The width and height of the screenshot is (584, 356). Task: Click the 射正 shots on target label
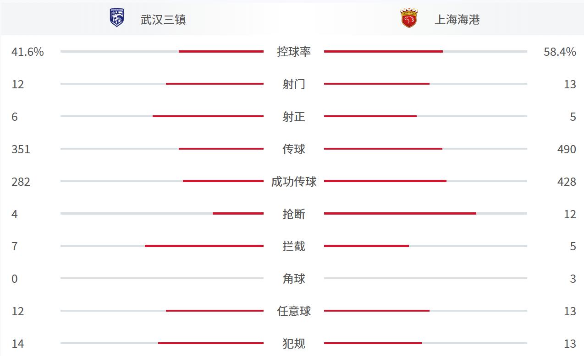294,117
